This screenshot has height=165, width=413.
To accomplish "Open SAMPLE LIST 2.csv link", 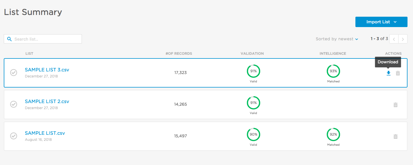I will (47, 101).
